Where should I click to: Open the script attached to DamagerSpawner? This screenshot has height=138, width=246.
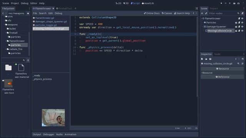[239, 26]
